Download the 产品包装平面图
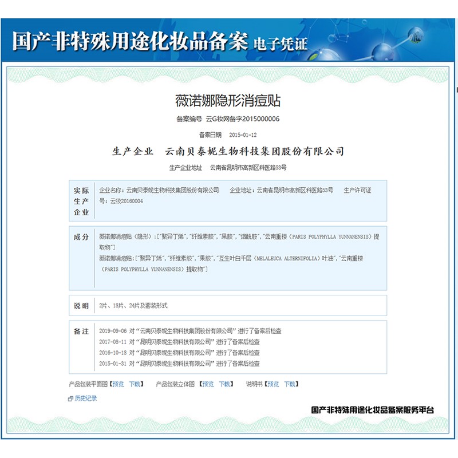458x458 pixels. click(135, 384)
